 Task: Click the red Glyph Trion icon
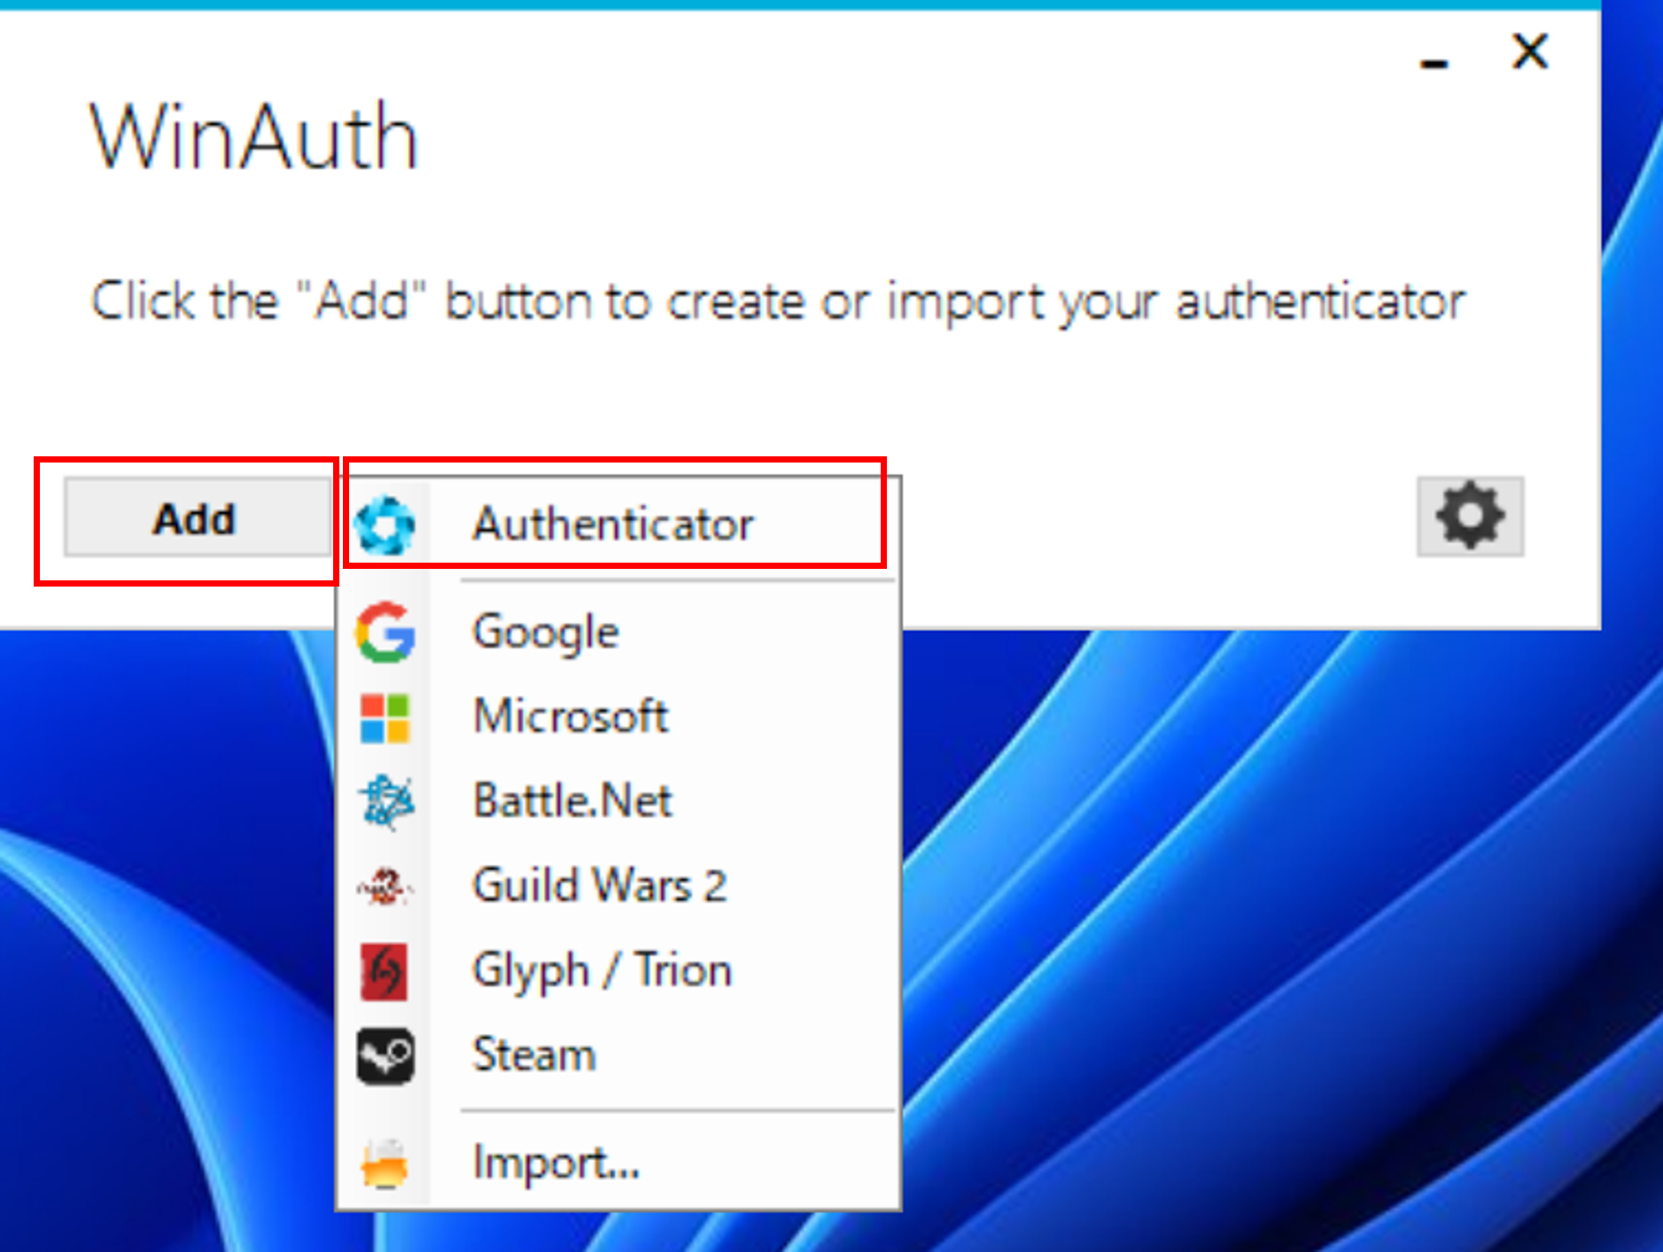point(385,972)
